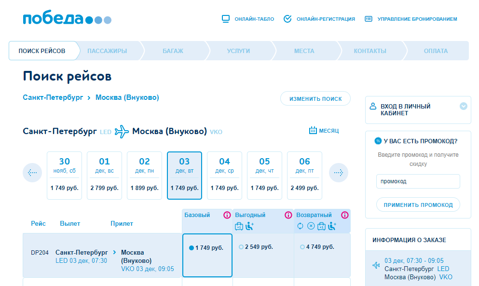This screenshot has width=479, height=286.
Task: Click the online flight board monitor icon
Action: pyautogui.click(x=225, y=19)
